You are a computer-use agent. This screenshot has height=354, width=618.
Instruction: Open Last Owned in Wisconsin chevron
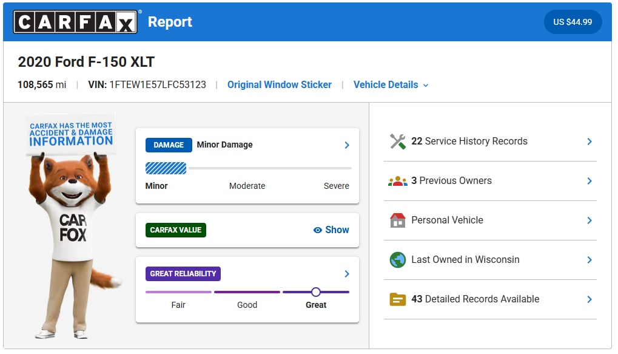coord(589,260)
